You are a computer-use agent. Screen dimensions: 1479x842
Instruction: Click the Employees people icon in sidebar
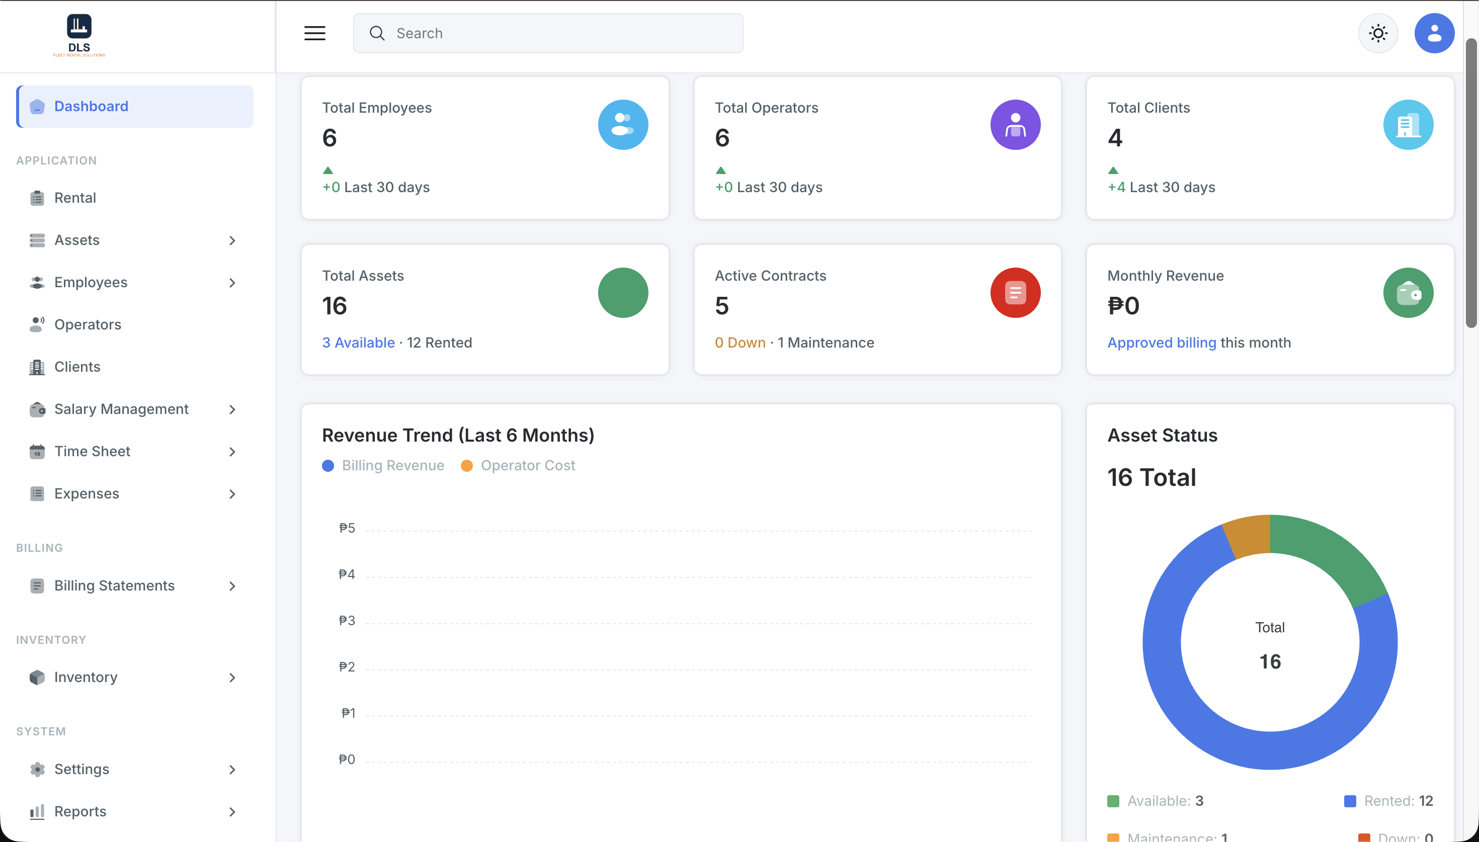pyautogui.click(x=37, y=282)
